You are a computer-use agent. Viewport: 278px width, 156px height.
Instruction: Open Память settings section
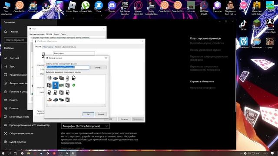pyautogui.click(x=11, y=100)
